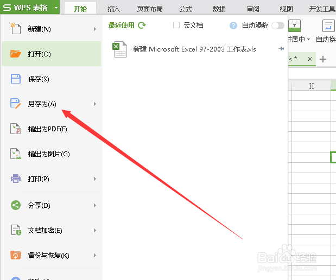
Task: Choose 另存为(A) from the menu
Action: 52,104
